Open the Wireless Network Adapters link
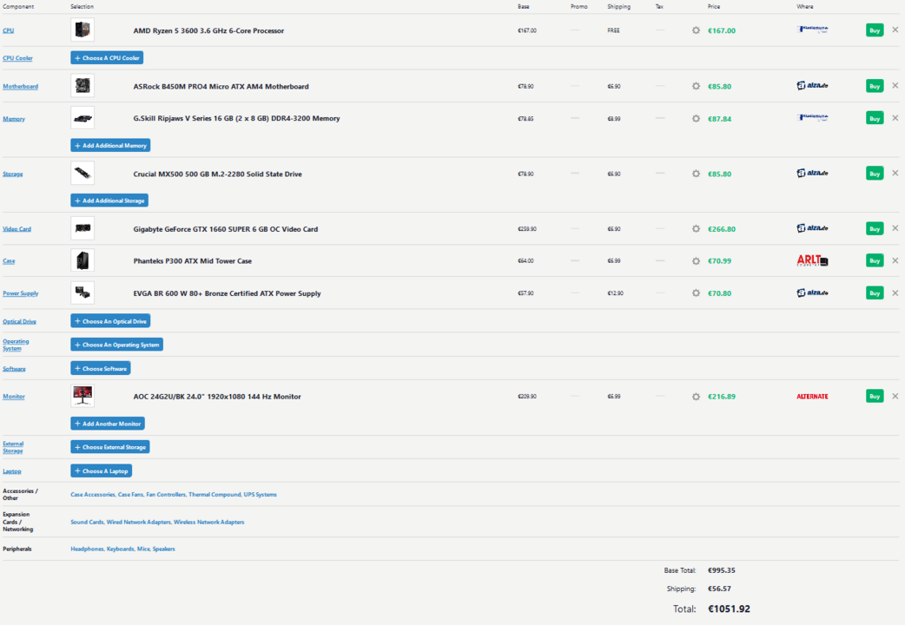 point(209,522)
